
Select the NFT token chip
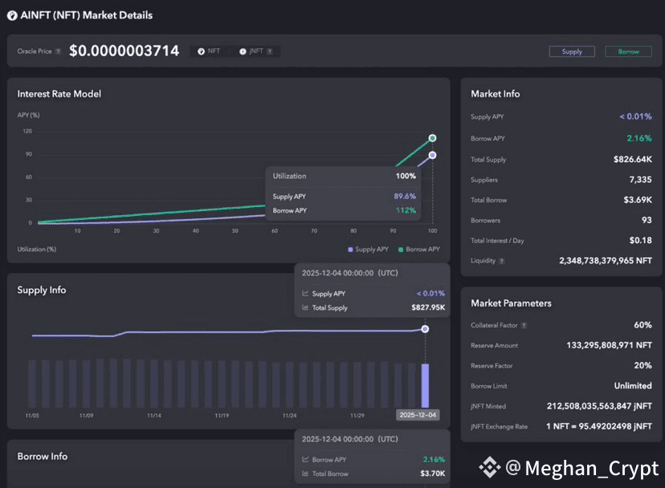click(x=209, y=51)
